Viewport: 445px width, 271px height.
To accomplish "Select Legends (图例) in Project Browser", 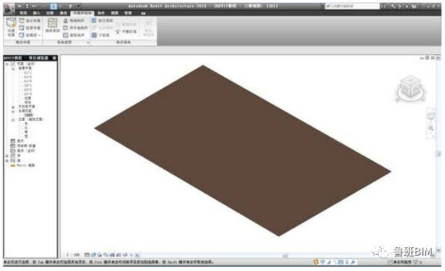I will 21,141.
